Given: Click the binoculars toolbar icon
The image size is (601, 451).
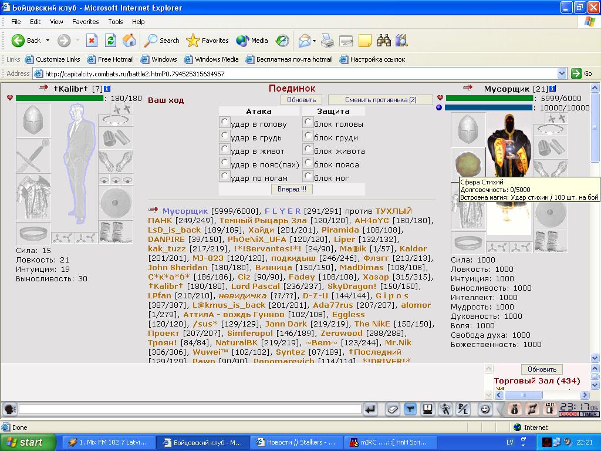Looking at the screenshot, I should pos(383,41).
